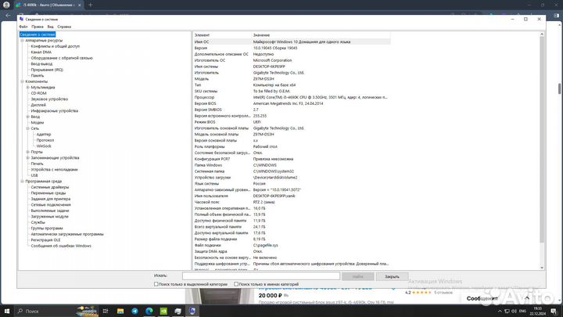Open the 'Справка' menu

pyautogui.click(x=64, y=27)
